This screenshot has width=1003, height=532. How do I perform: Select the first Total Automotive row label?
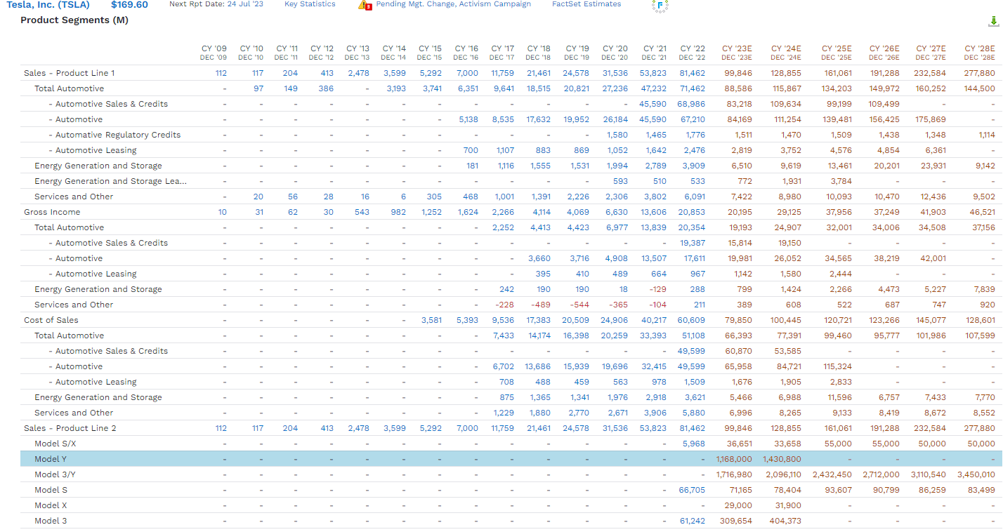pos(69,88)
